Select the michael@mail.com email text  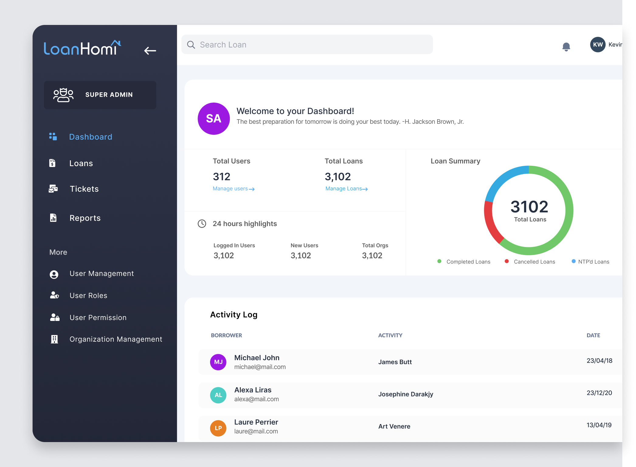[260, 367]
